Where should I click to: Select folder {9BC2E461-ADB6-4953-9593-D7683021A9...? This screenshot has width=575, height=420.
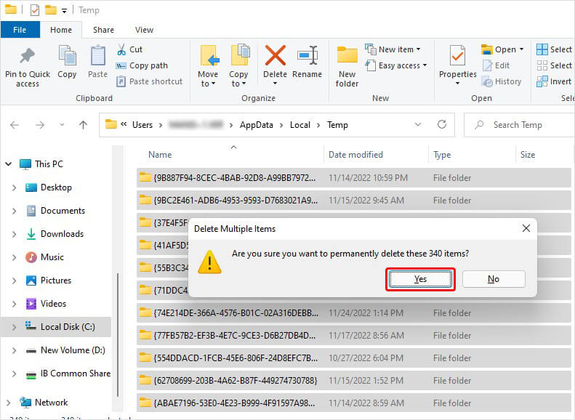pos(353,201)
